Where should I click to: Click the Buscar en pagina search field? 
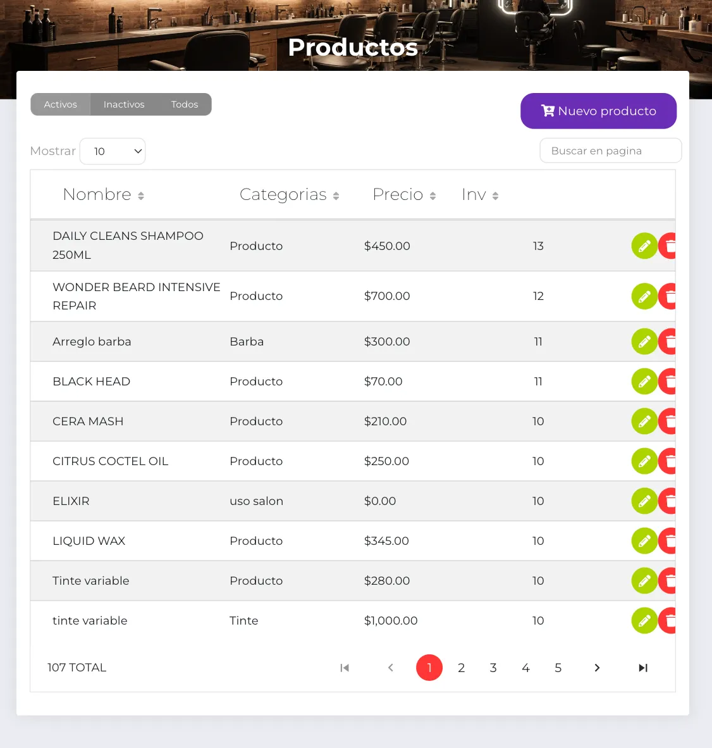click(x=610, y=151)
